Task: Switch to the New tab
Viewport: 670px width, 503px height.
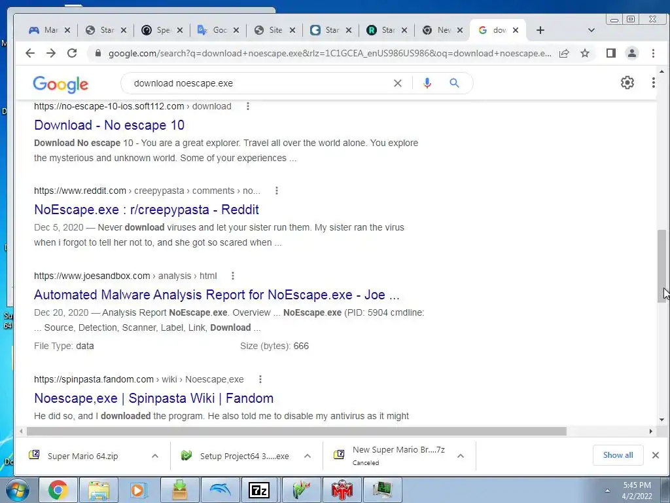Action: (x=437, y=30)
